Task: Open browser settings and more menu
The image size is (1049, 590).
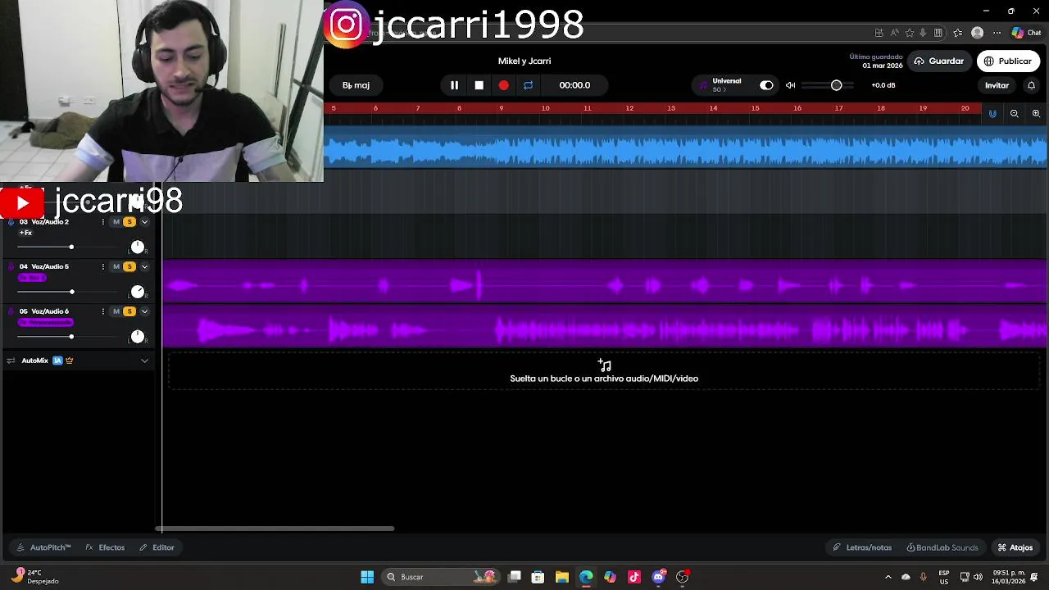Action: coord(997,33)
